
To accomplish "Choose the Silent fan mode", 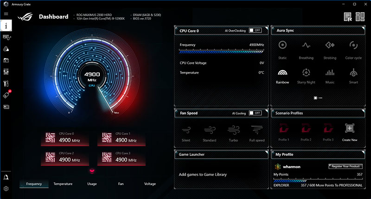I will 186,134.
